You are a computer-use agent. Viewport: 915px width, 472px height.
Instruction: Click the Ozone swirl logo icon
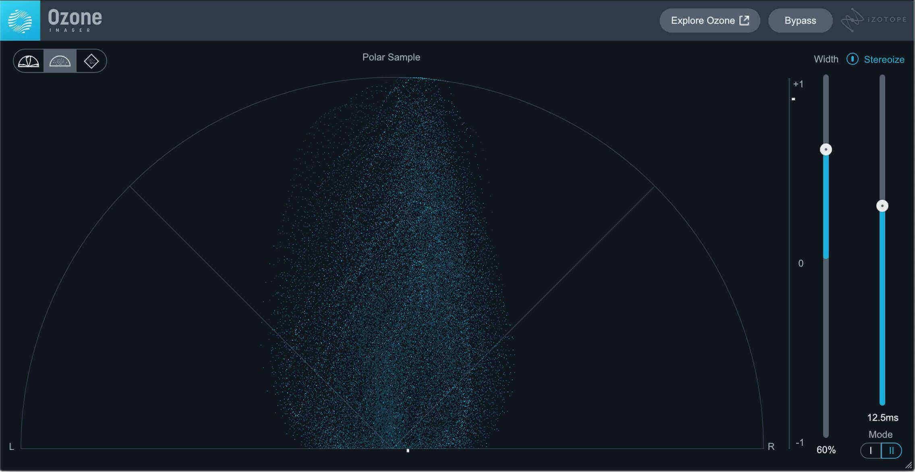pyautogui.click(x=20, y=20)
